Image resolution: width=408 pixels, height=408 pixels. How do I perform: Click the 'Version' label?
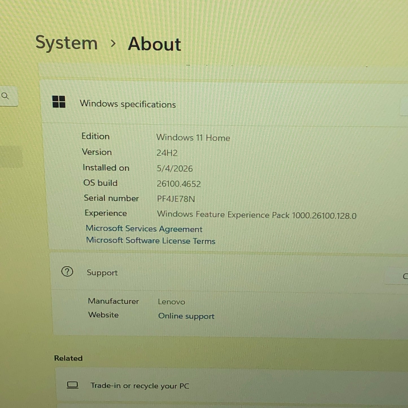tap(97, 152)
